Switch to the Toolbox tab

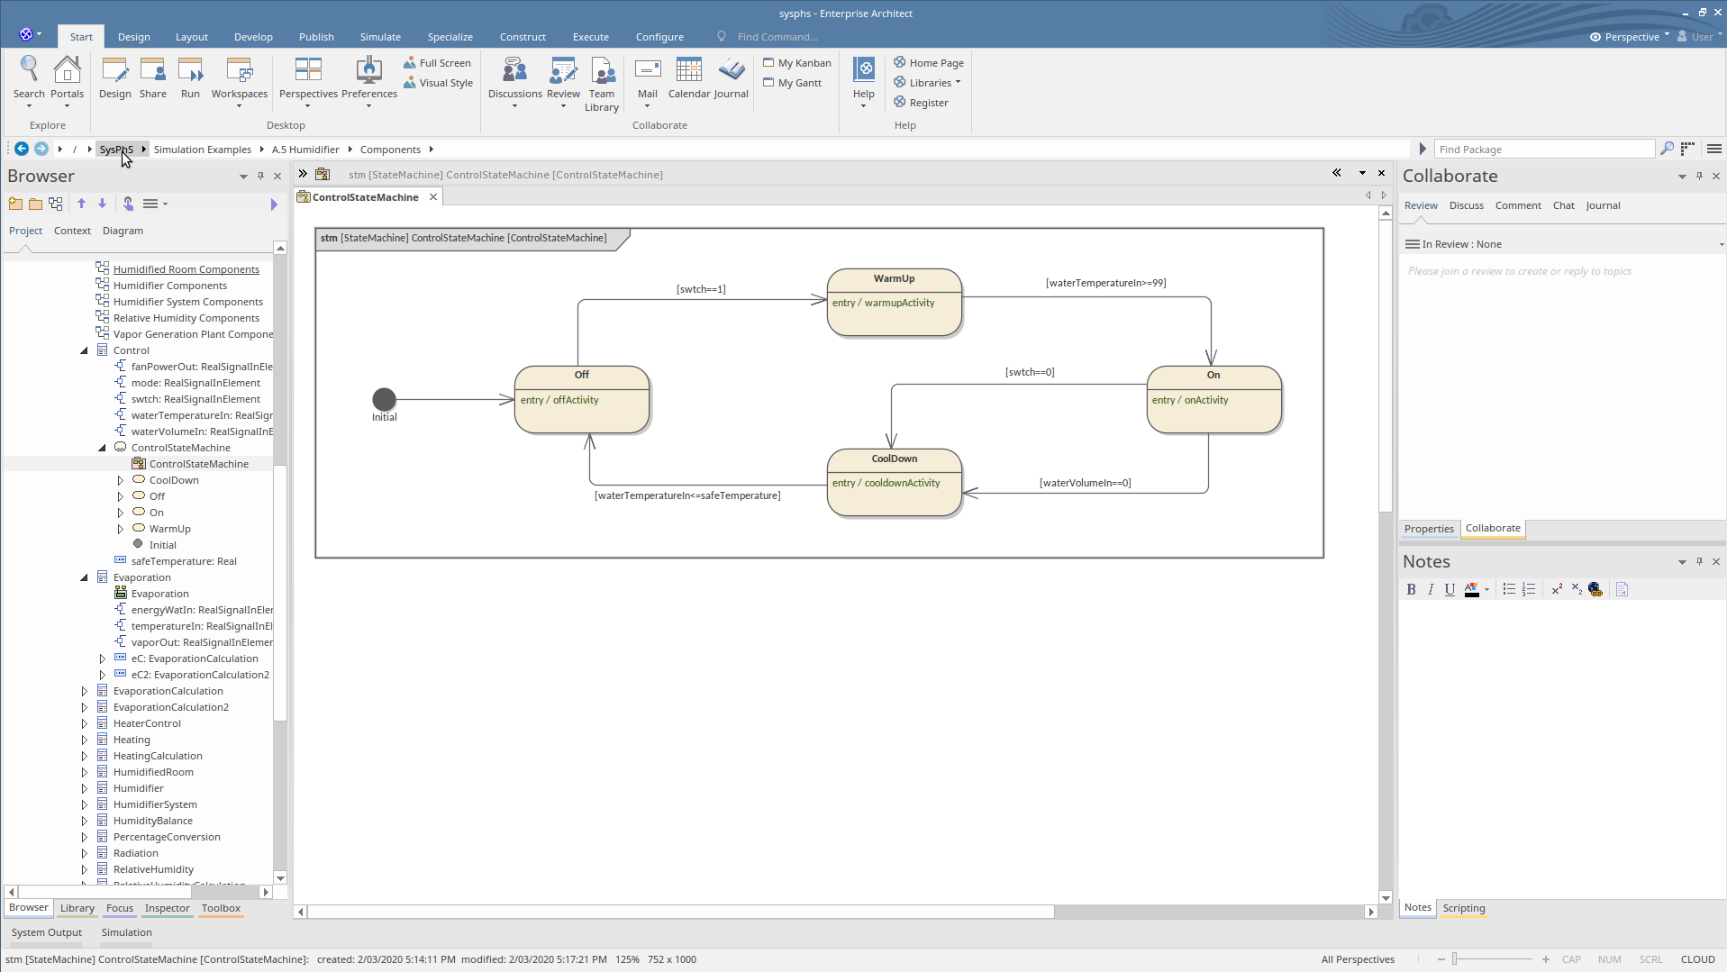[x=221, y=908]
